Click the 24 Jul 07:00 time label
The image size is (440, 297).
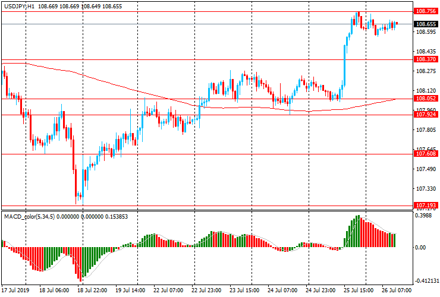click(282, 290)
